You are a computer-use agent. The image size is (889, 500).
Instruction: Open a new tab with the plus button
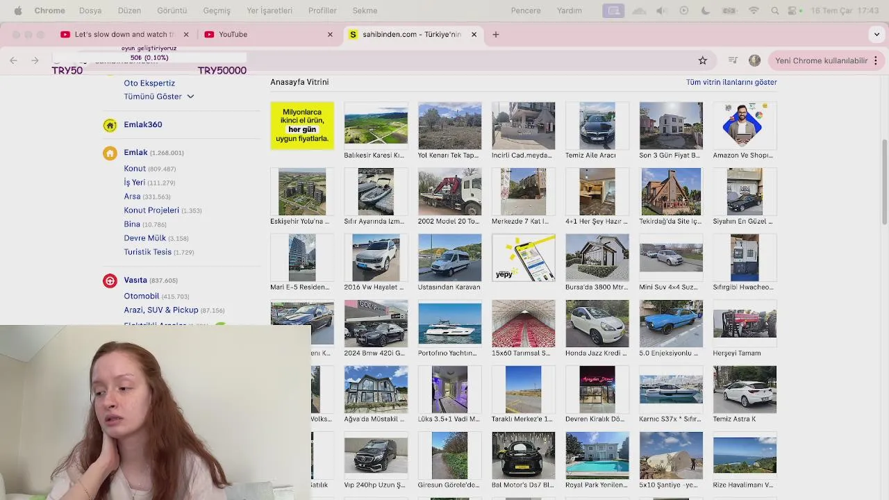(x=496, y=34)
